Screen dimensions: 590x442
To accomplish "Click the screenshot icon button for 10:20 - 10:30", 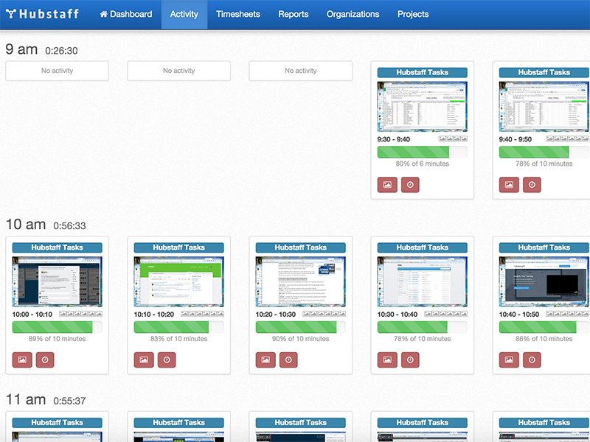I will click(265, 359).
